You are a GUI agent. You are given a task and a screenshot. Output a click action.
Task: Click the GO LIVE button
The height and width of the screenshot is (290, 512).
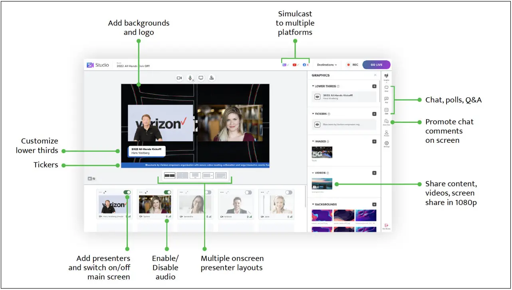pos(376,65)
